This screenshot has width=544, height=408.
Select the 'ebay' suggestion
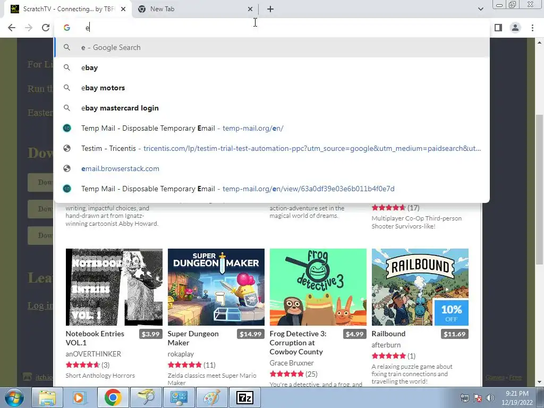point(272,67)
